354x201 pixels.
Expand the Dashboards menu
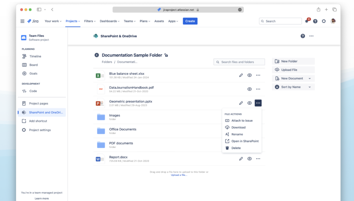coord(109,21)
